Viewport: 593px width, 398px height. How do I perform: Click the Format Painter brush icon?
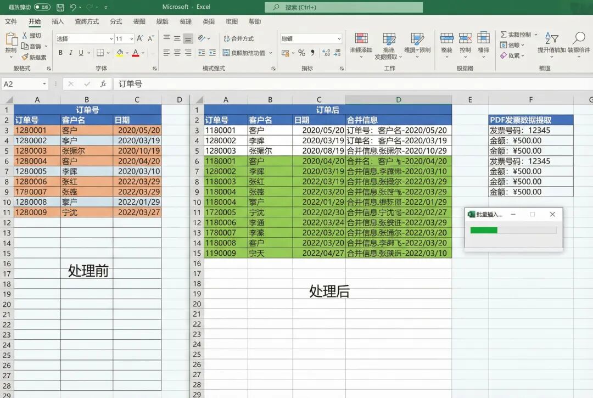(25, 57)
